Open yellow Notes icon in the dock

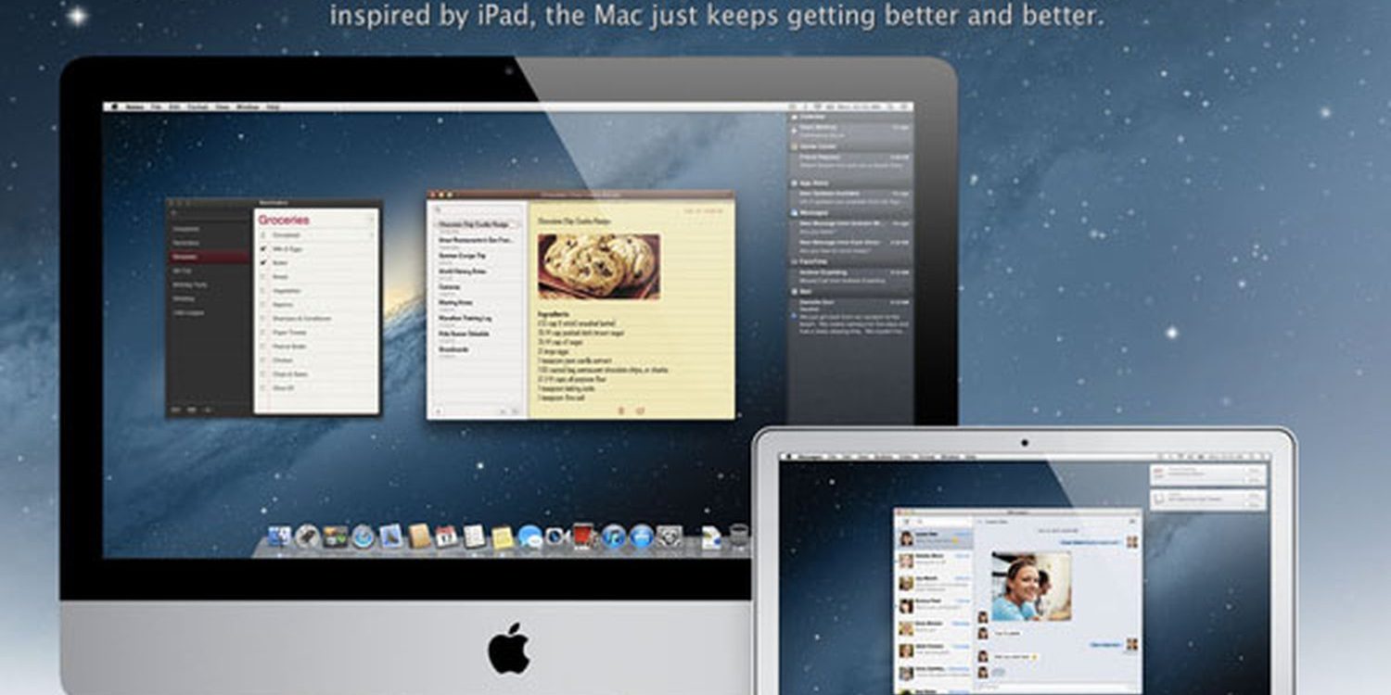pos(503,537)
